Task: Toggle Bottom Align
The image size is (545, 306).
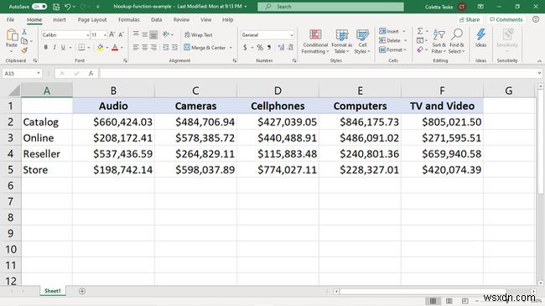Action: point(153,34)
